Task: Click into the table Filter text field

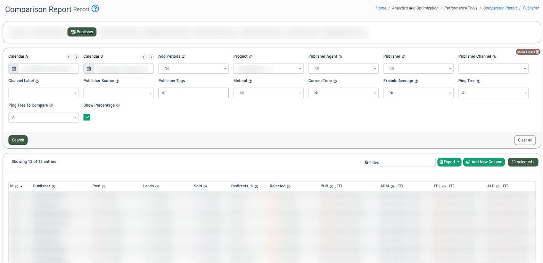Action: [408, 163]
